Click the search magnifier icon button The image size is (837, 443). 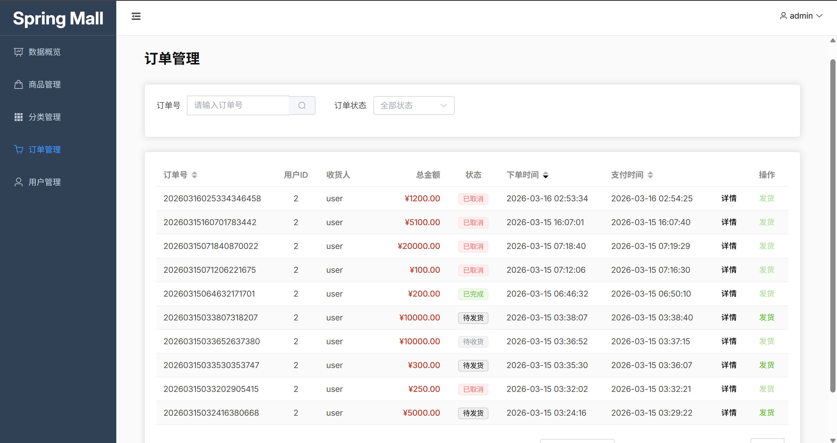pos(302,105)
